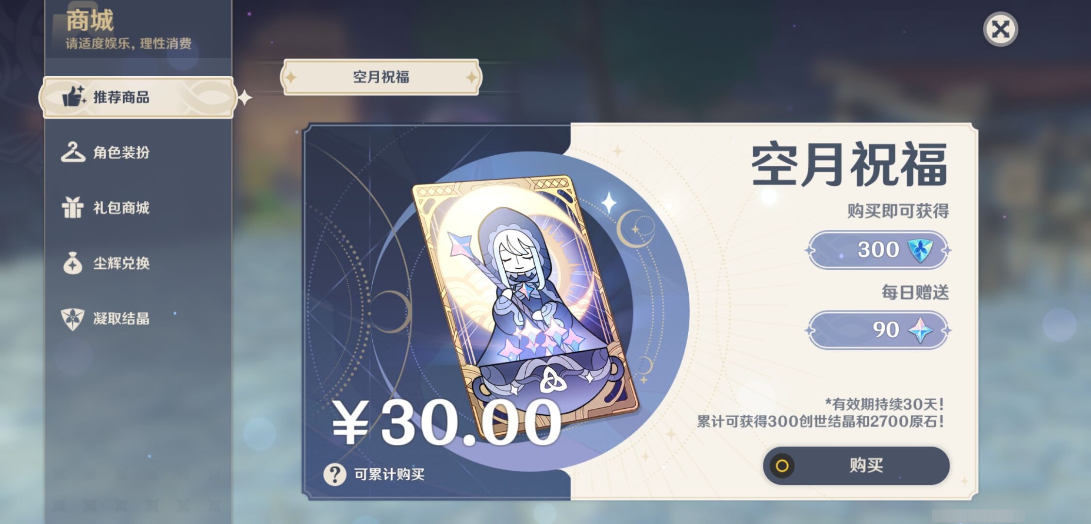Close the shop with the X button
The height and width of the screenshot is (524, 1091).
[1000, 29]
